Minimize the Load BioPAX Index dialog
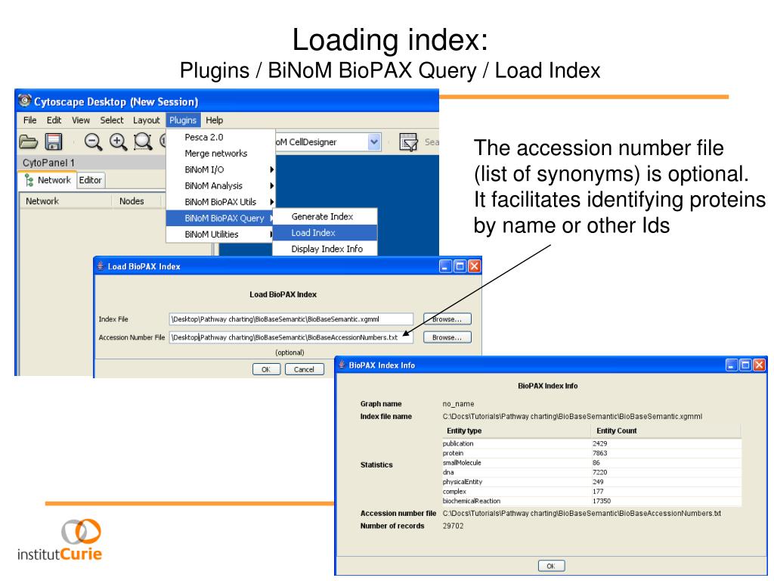Screen dimensions: 774x581 tap(445, 266)
